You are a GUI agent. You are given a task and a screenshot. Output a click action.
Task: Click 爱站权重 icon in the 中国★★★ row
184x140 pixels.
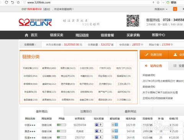pyautogui.click(x=115, y=125)
